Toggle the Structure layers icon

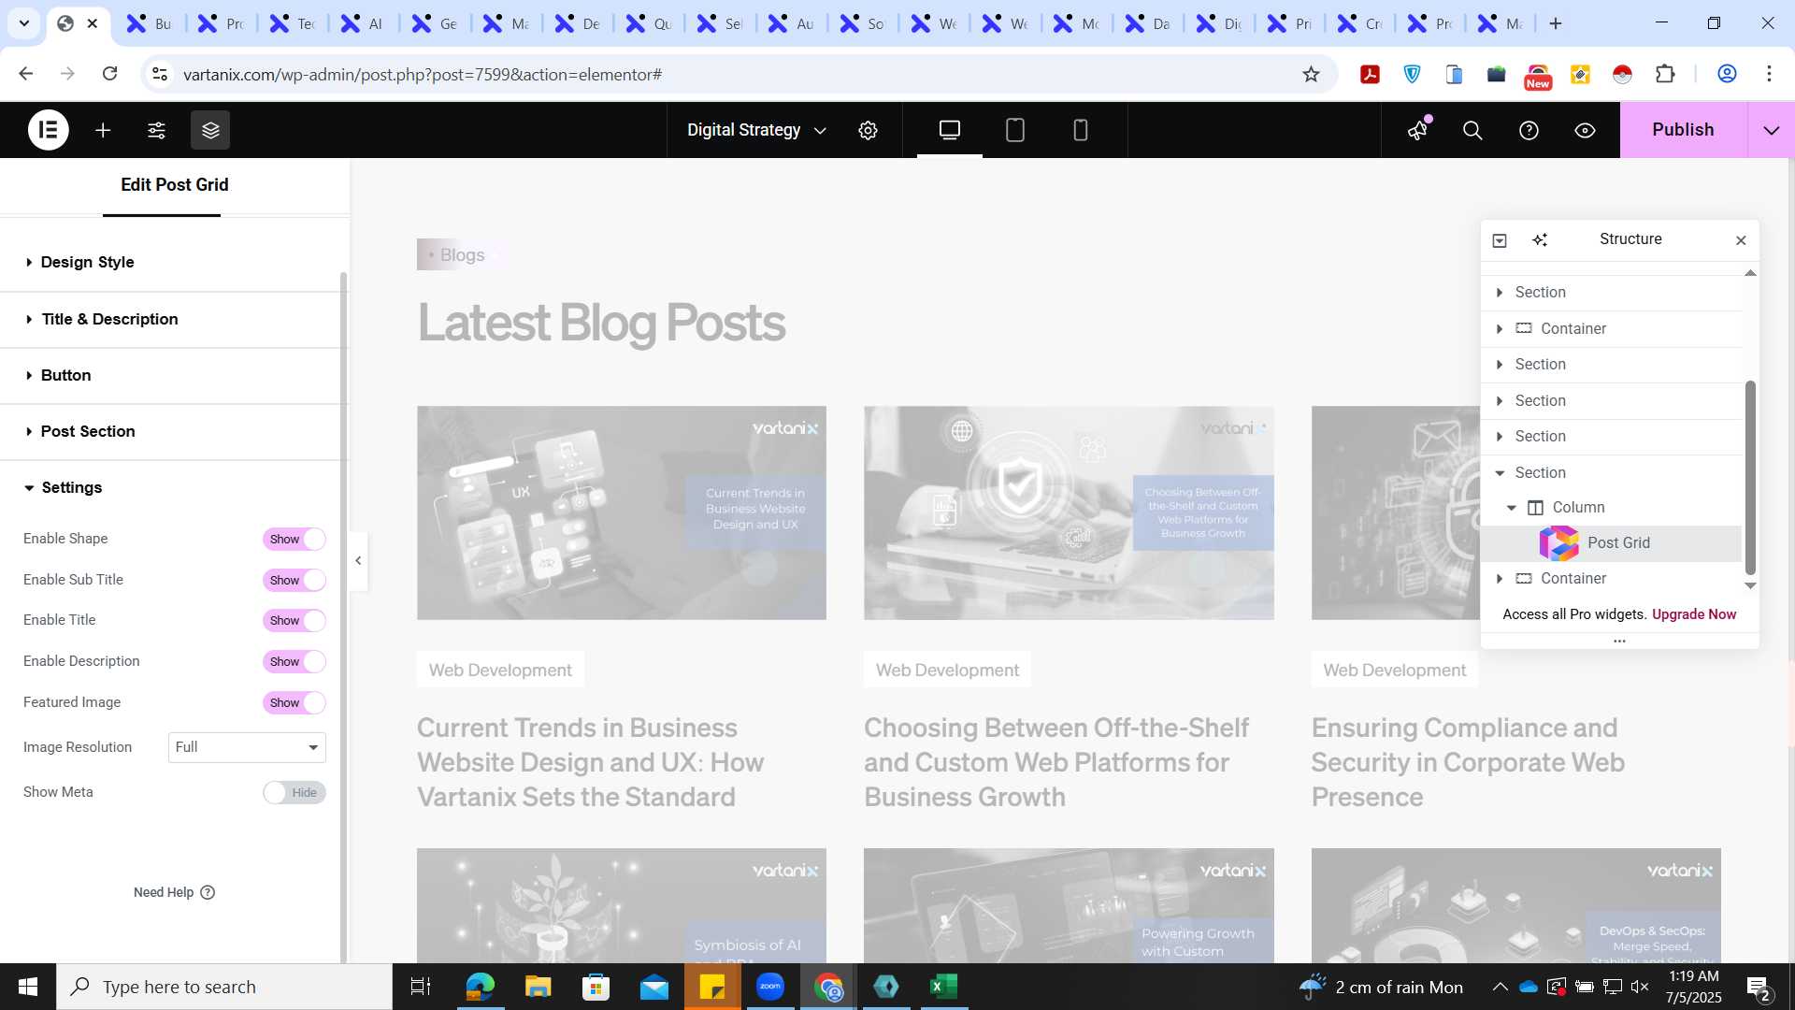click(x=210, y=130)
